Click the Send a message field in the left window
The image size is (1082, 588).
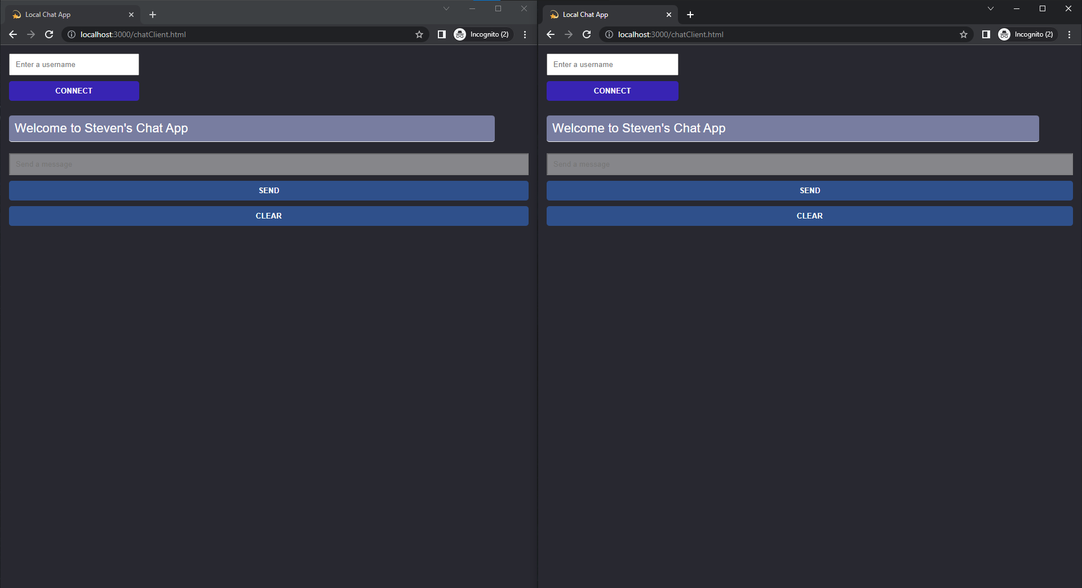pyautogui.click(x=269, y=164)
